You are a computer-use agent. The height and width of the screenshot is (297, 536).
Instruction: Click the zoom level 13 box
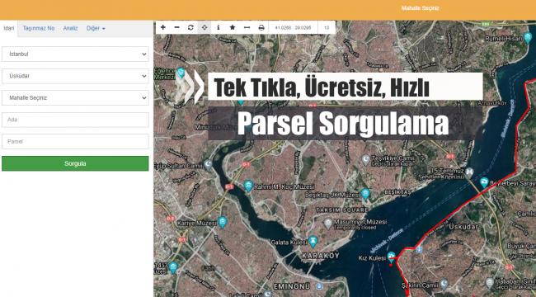(327, 28)
